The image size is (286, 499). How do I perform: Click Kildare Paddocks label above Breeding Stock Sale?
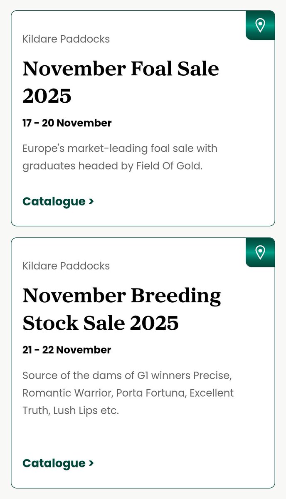(66, 266)
